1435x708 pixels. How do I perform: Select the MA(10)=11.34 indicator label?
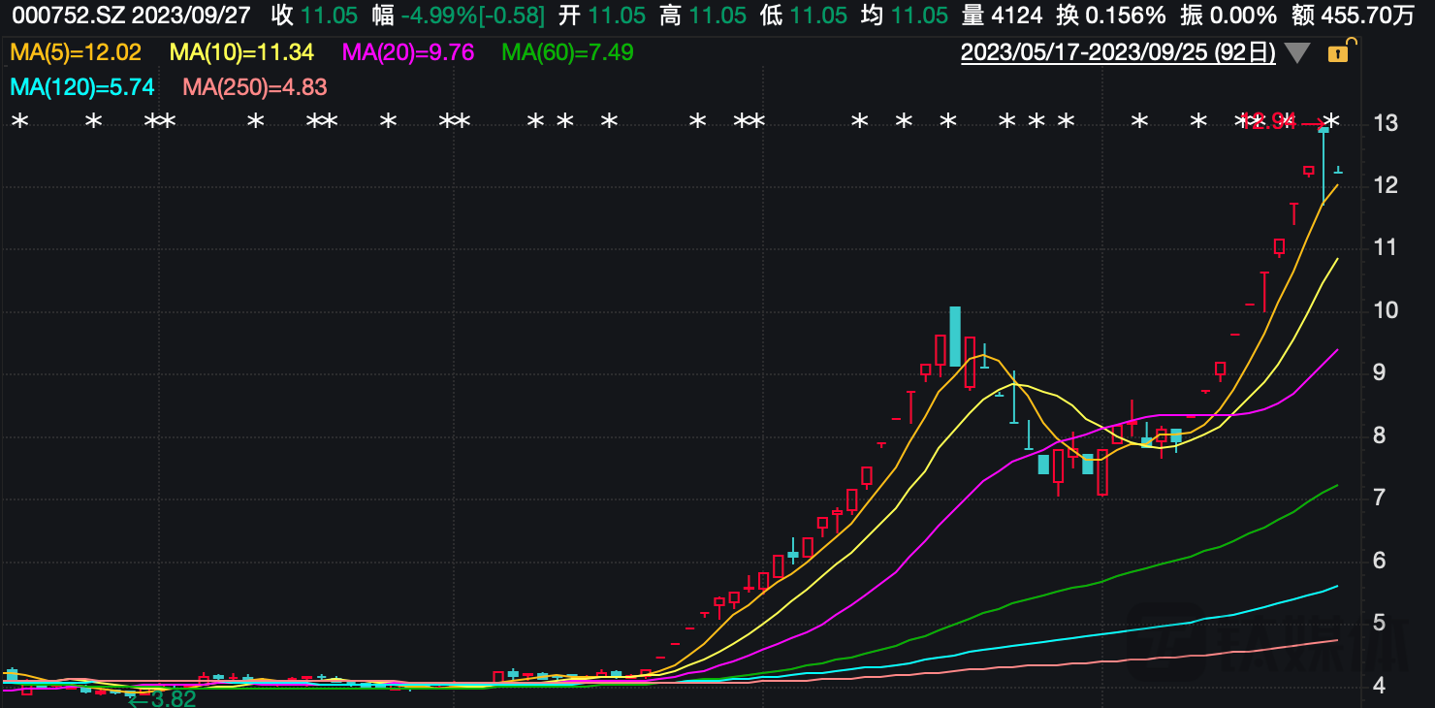pos(241,52)
